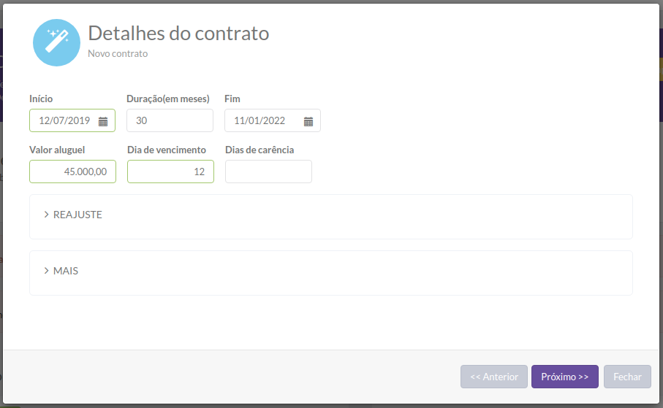Click the Valor aluguel input field

(72, 172)
